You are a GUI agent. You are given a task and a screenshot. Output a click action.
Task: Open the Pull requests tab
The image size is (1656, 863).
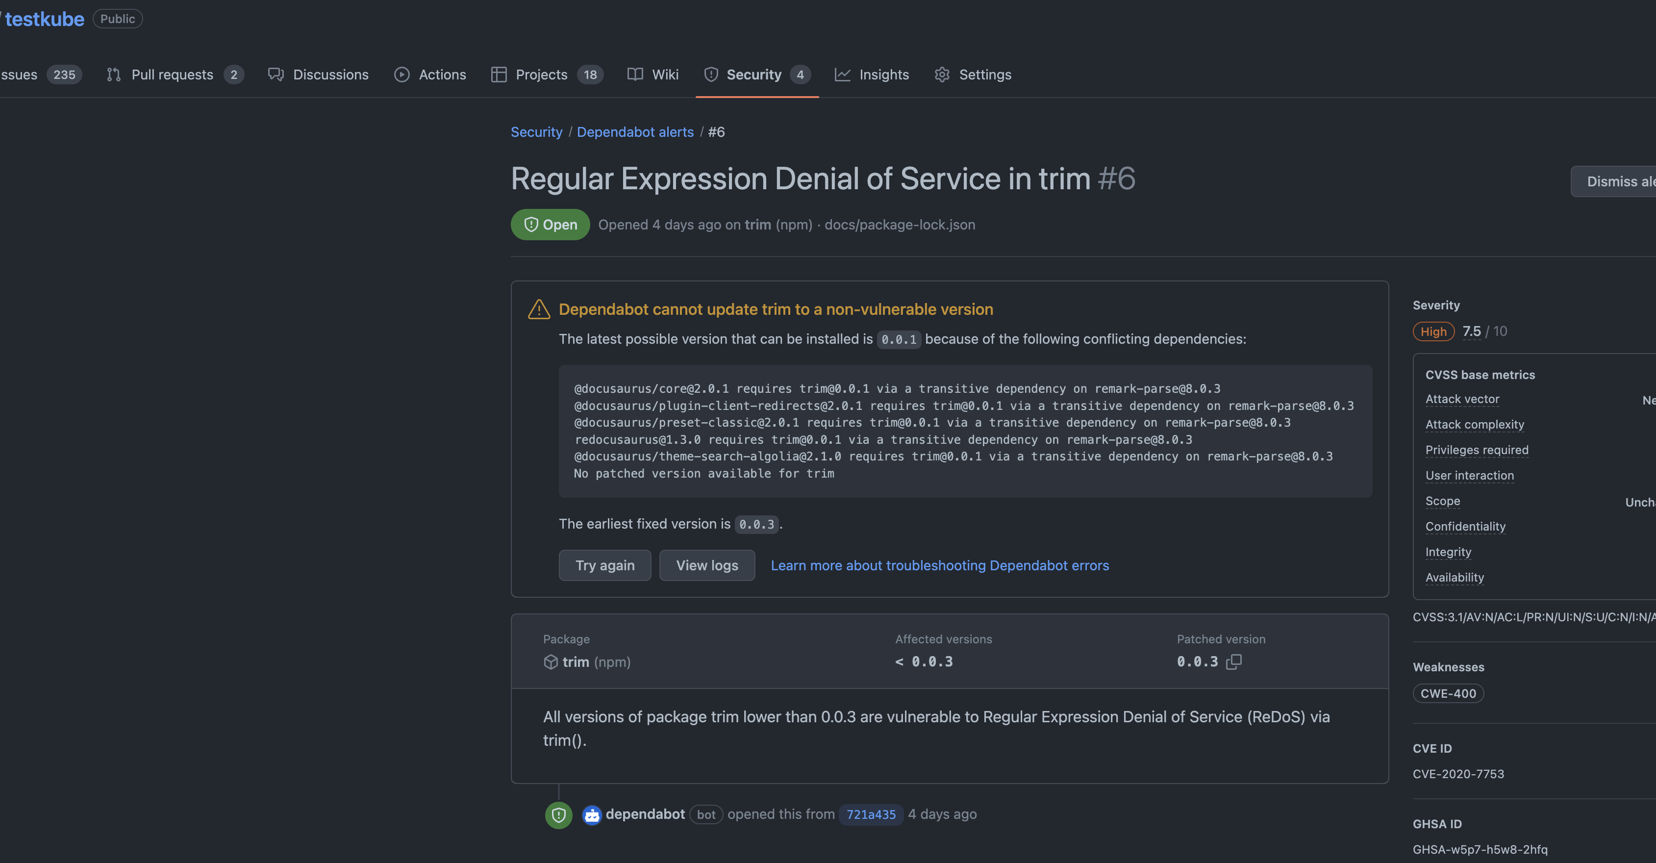pyautogui.click(x=175, y=75)
